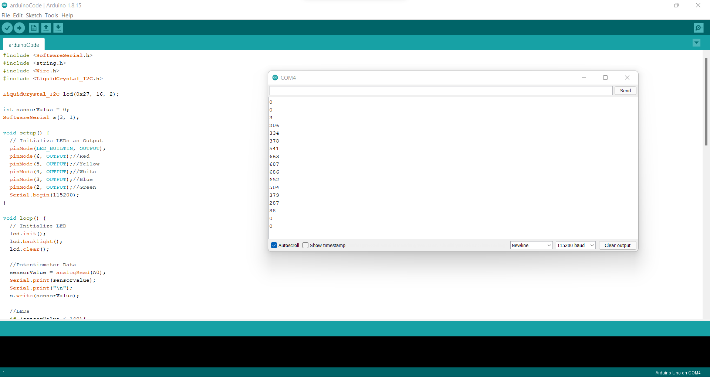710x377 pixels.
Task: Upload the sketch with the arrow icon
Action: 19,28
